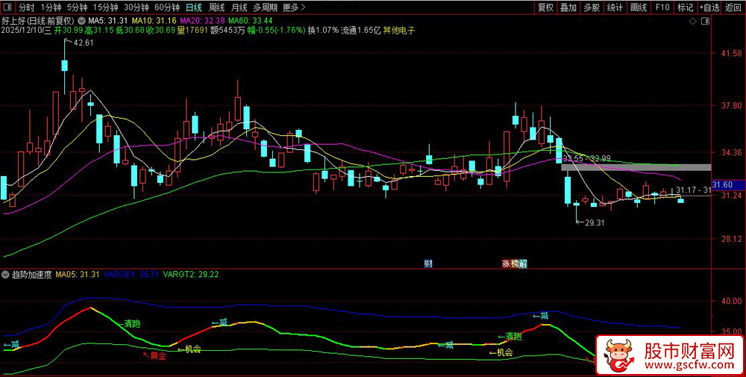The image size is (746, 377).
Task: Click the 财 finance marker icon
Action: coord(428,263)
